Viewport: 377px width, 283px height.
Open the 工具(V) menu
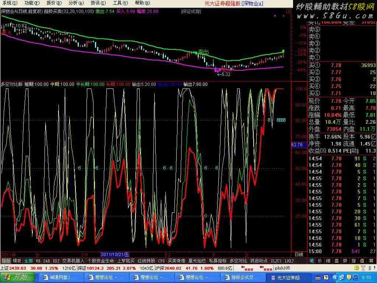(120, 3)
